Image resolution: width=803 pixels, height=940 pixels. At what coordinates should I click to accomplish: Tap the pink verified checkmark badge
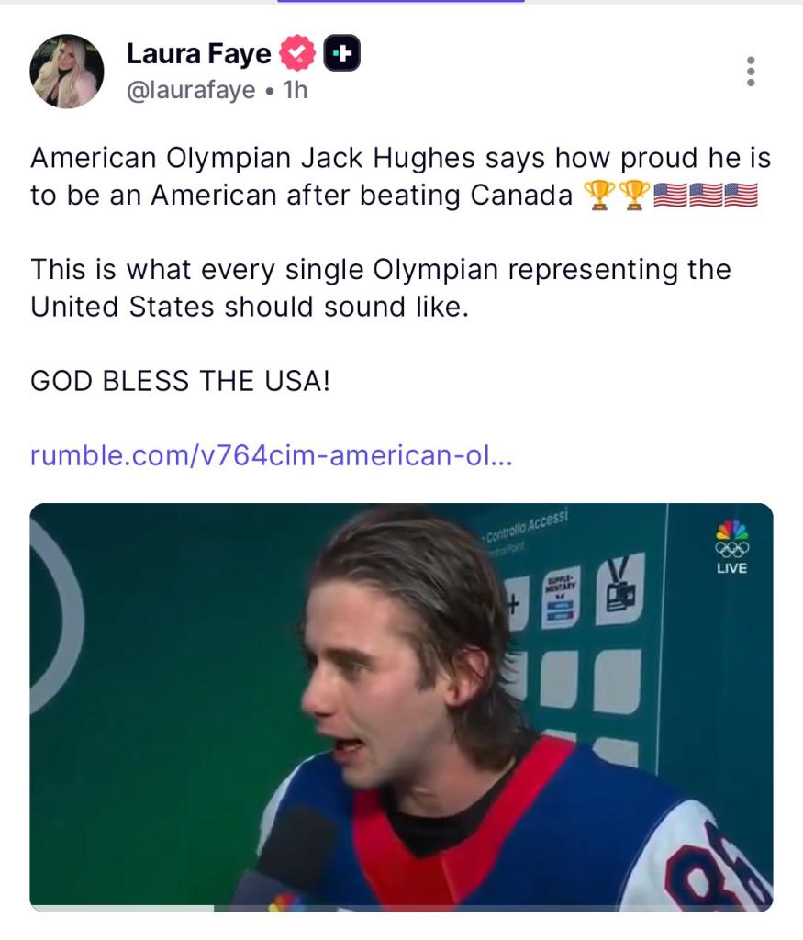(296, 55)
